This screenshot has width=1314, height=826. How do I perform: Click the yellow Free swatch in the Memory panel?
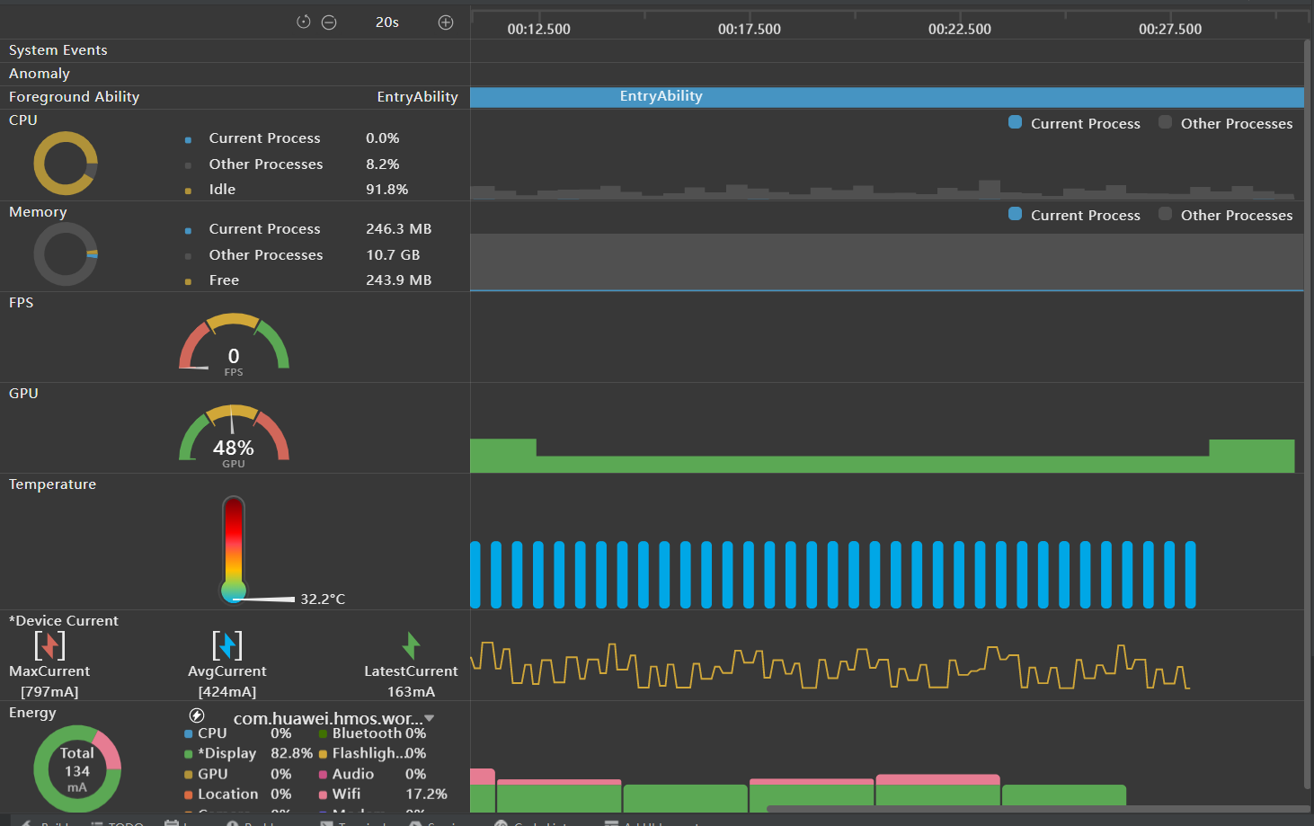click(x=188, y=281)
